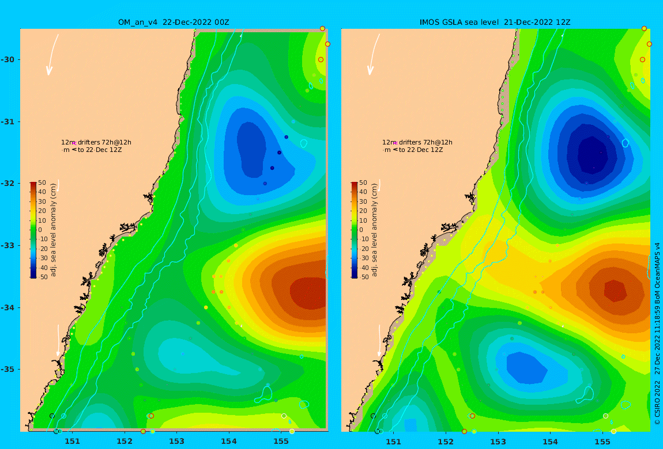Image resolution: width=663 pixels, height=449 pixels.
Task: Click the right map title "IMOS GSLA sea level 21-Dec-2022 12Z"
Action: point(495,22)
